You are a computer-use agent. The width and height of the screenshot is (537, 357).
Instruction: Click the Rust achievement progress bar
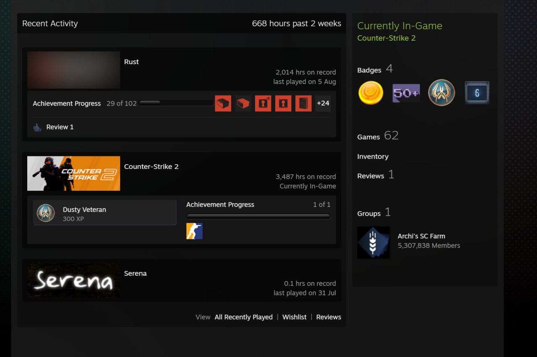pos(177,103)
